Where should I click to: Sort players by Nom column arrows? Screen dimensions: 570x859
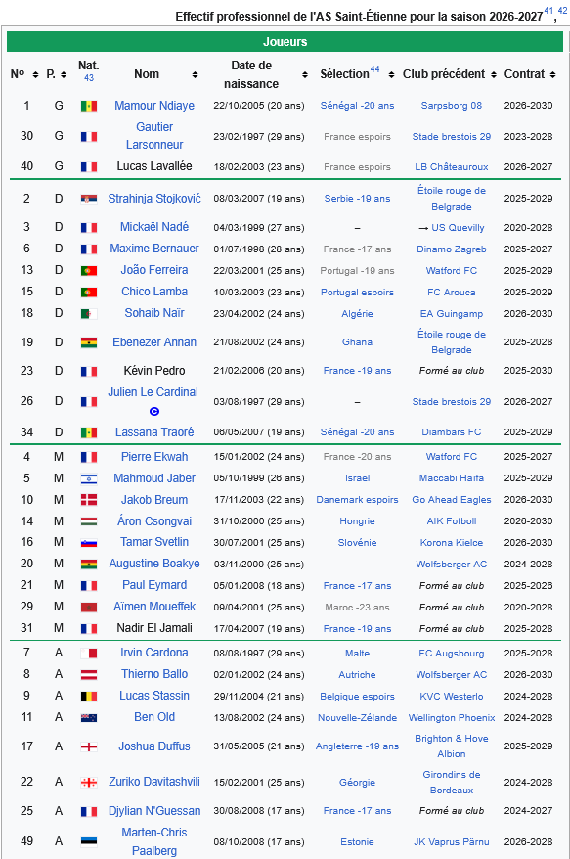click(x=195, y=75)
